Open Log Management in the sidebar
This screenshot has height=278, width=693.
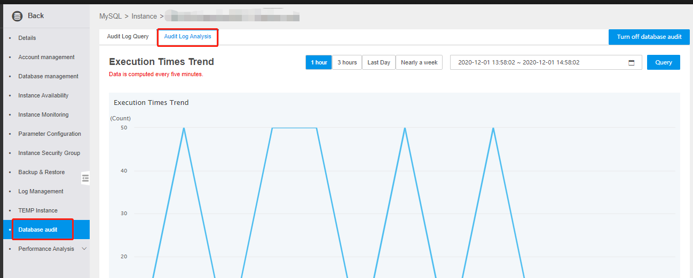[41, 191]
